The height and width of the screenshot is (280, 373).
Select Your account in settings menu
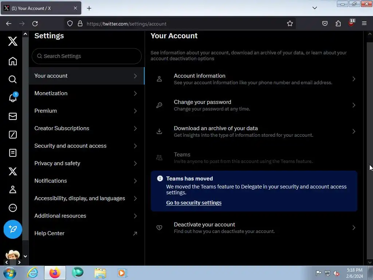click(x=87, y=76)
